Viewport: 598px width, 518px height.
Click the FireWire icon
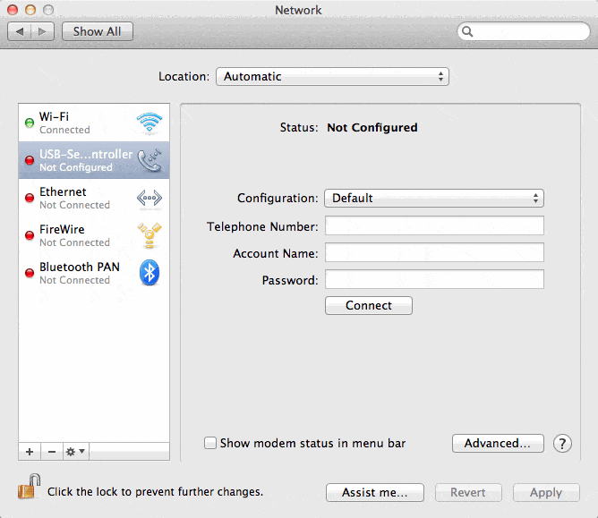(149, 235)
